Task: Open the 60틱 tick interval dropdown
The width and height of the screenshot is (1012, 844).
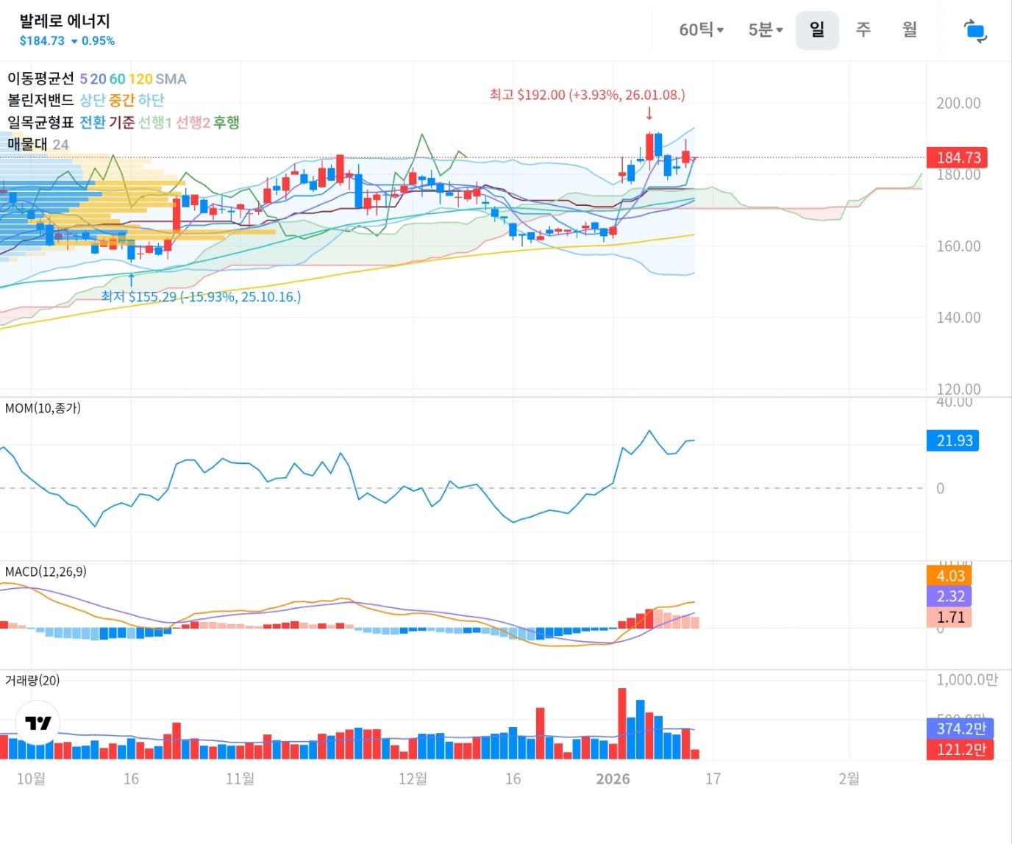Action: click(x=701, y=30)
